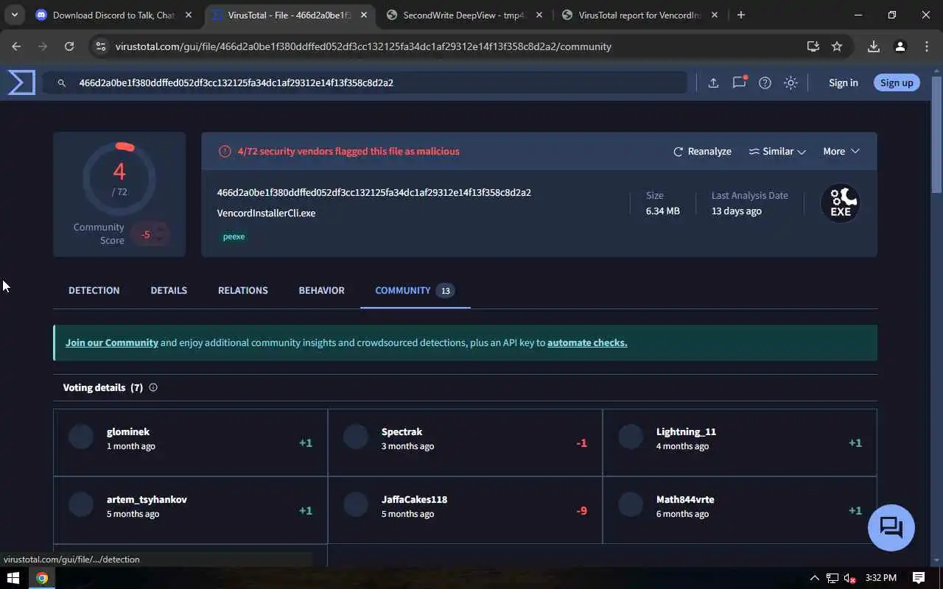Switch to the DETECTION tab
This screenshot has height=589, width=943.
pyautogui.click(x=94, y=290)
